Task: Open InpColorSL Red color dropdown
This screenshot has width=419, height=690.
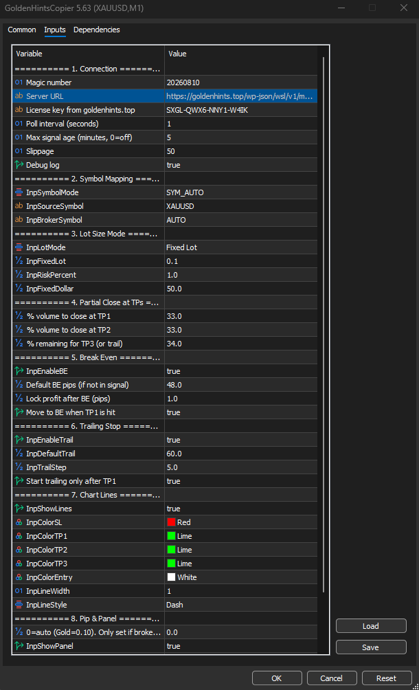Action: point(241,522)
